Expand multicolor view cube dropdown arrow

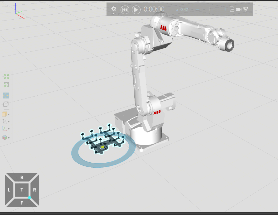(9, 138)
